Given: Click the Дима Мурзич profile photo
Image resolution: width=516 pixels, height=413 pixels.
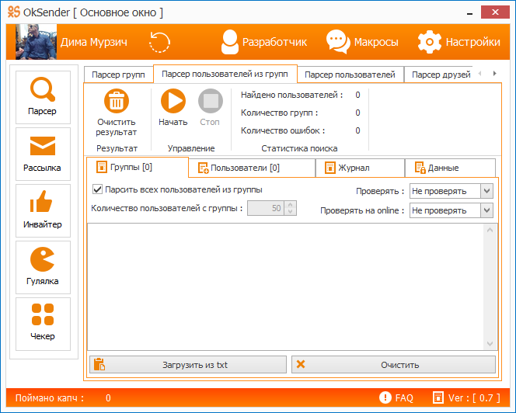Looking at the screenshot, I should (x=36, y=41).
